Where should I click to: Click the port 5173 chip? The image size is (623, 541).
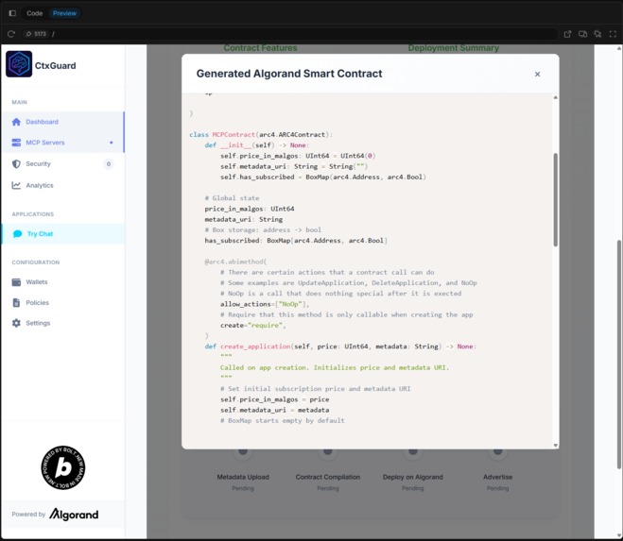(36, 34)
